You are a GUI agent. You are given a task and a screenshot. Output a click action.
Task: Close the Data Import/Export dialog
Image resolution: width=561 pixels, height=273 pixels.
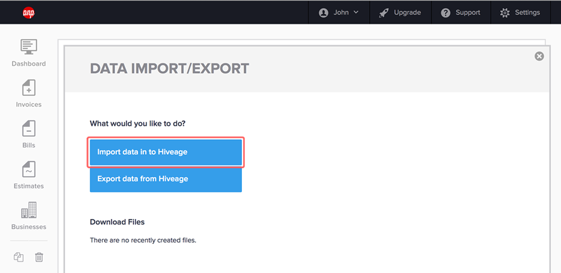[539, 56]
